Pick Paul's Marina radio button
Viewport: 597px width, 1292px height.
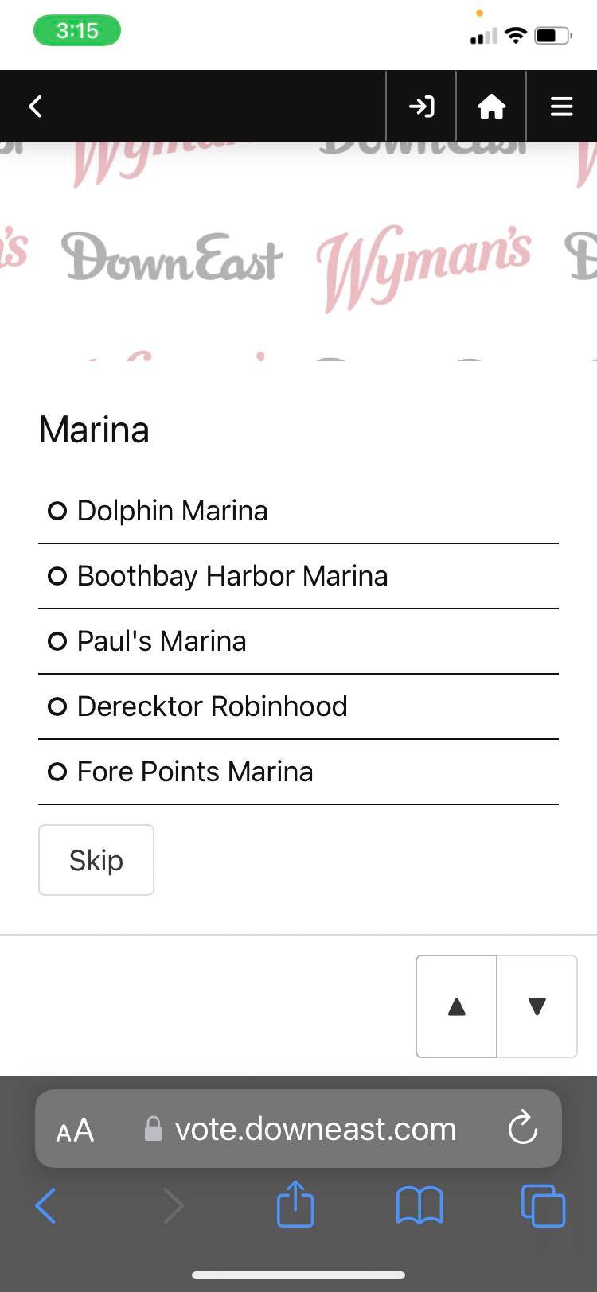point(57,641)
